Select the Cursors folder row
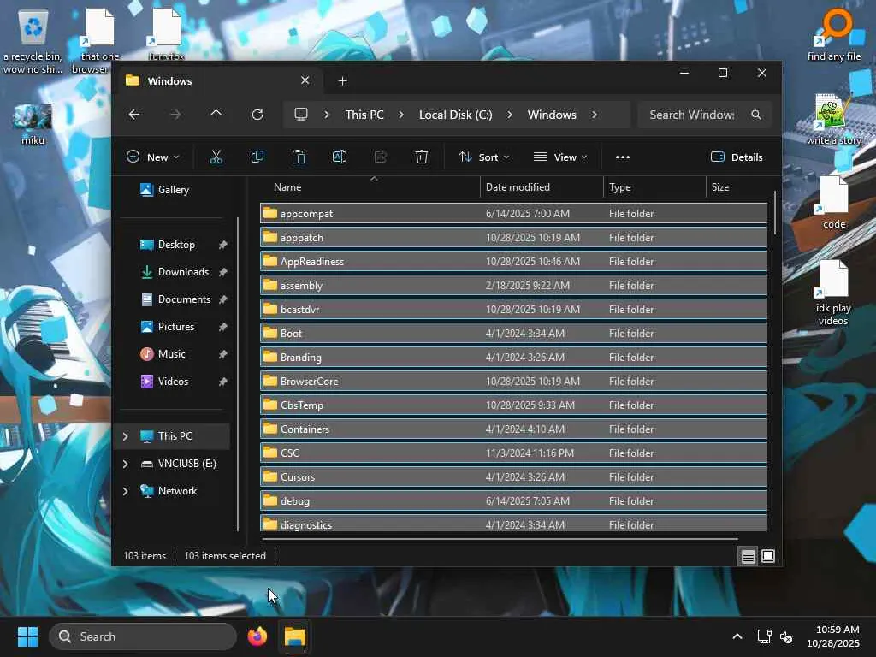Image resolution: width=876 pixels, height=657 pixels. [513, 477]
